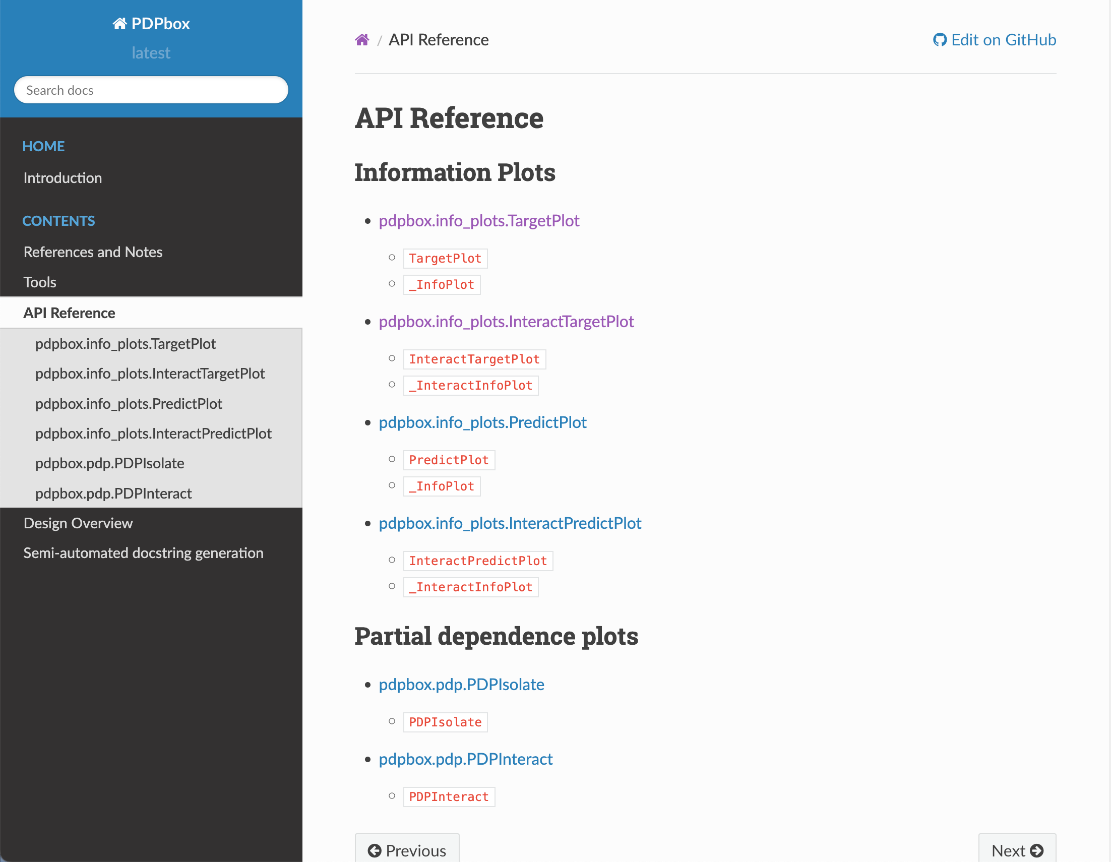Screen dimensions: 1111x862
Task: Open Semi-automated docstring generation page
Action: [x=143, y=552]
